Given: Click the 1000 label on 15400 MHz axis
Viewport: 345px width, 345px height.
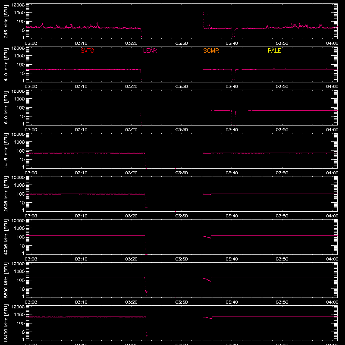Looking at the screenshot, I should pos(19,314).
